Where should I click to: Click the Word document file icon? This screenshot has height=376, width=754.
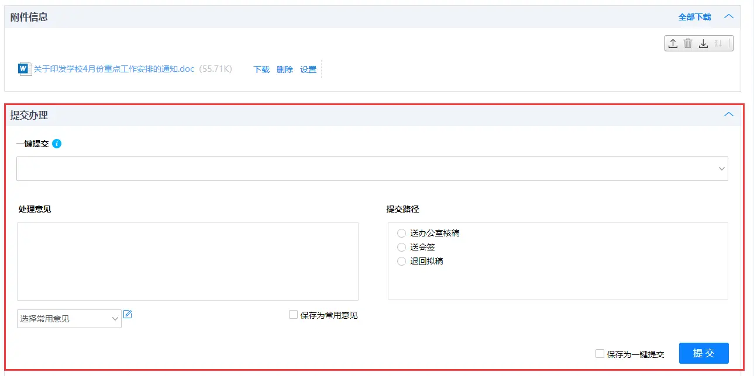click(x=24, y=69)
